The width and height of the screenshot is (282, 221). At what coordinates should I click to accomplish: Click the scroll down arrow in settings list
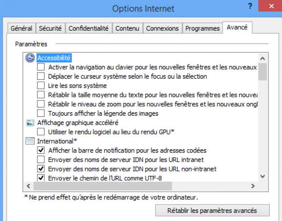(263, 176)
